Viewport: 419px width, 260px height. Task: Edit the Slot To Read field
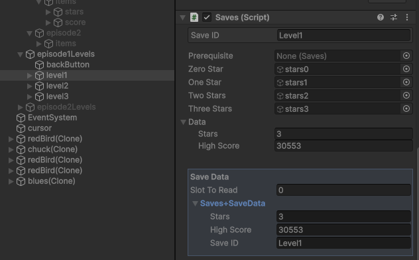pyautogui.click(x=343, y=190)
